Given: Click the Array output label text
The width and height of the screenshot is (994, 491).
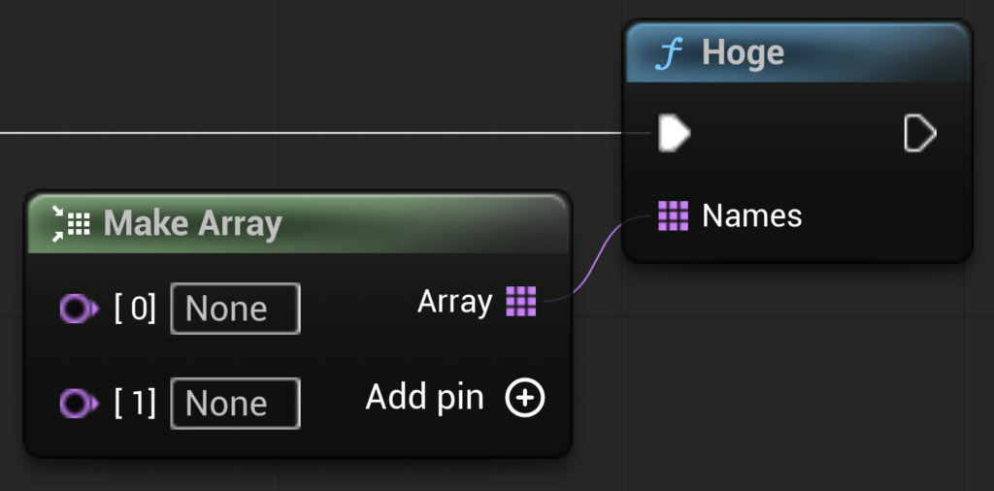Looking at the screenshot, I should coord(454,302).
